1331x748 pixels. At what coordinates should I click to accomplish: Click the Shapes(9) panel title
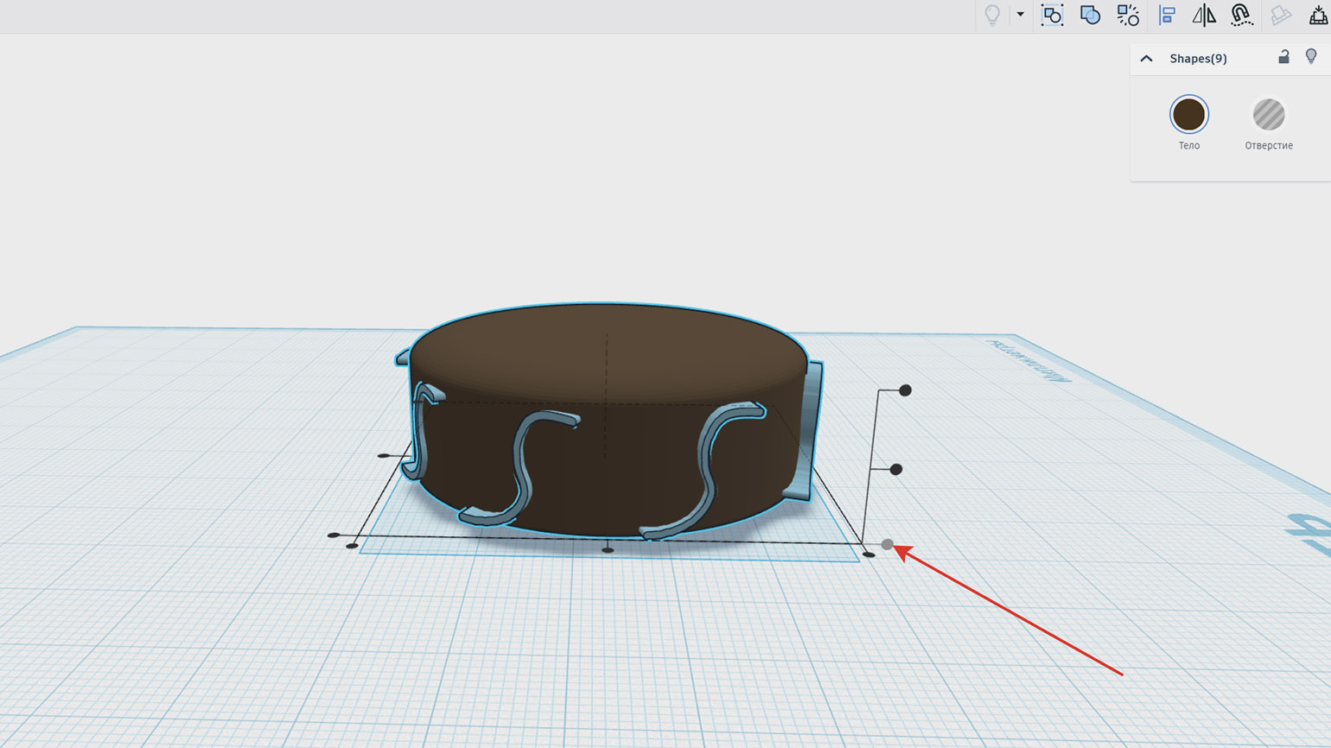(1198, 59)
